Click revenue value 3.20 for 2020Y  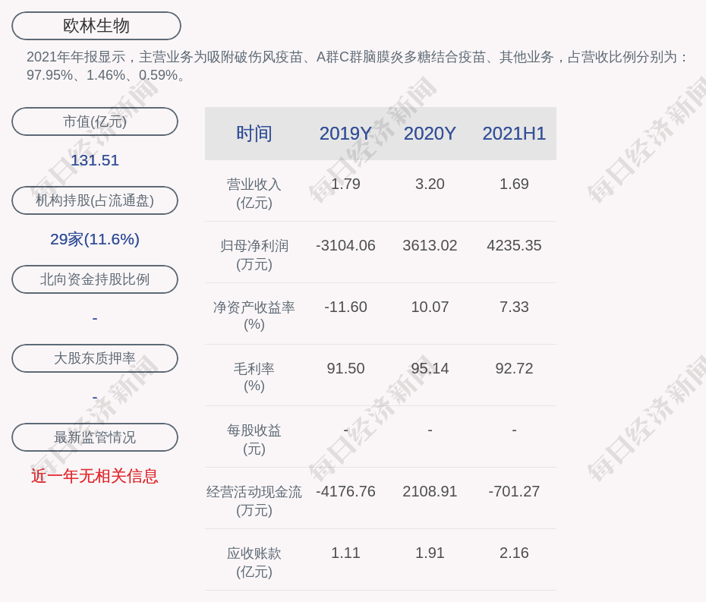pyautogui.click(x=430, y=184)
